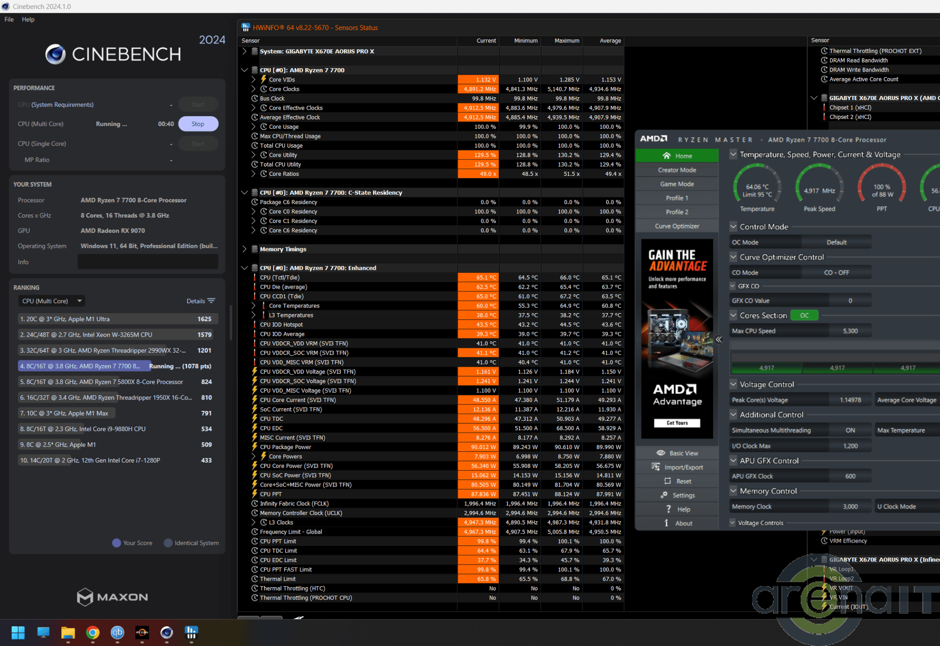The height and width of the screenshot is (646, 940).
Task: Expand the Memory Timings group
Action: tap(244, 249)
